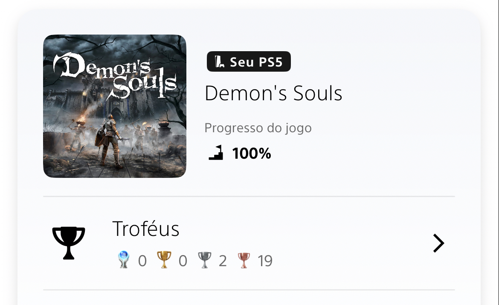Select the Demon's Souls game title
This screenshot has width=499, height=305.
(273, 93)
